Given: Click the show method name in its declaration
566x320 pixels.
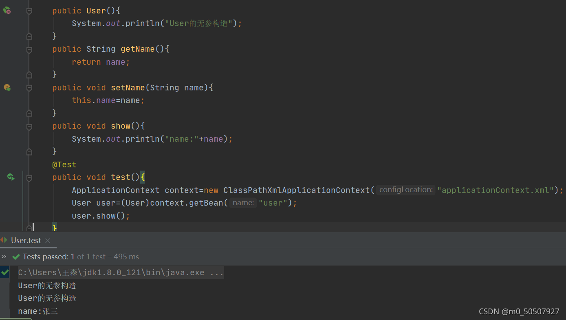Looking at the screenshot, I should (x=121, y=126).
